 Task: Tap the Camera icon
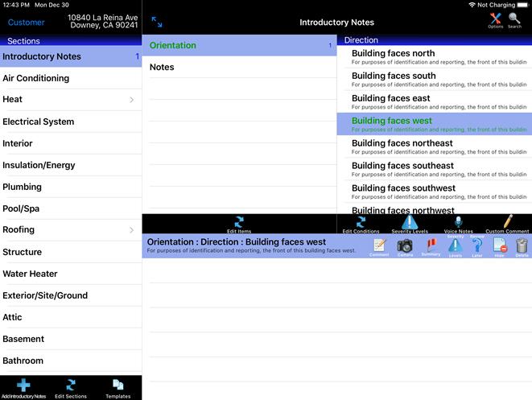click(405, 246)
